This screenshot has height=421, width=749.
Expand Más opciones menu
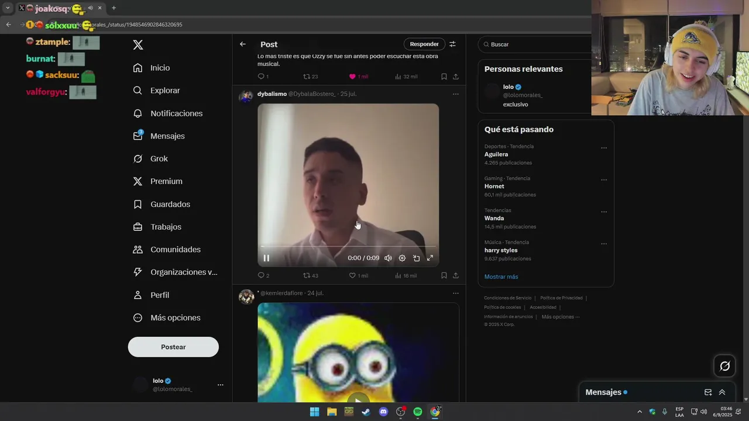(167, 318)
